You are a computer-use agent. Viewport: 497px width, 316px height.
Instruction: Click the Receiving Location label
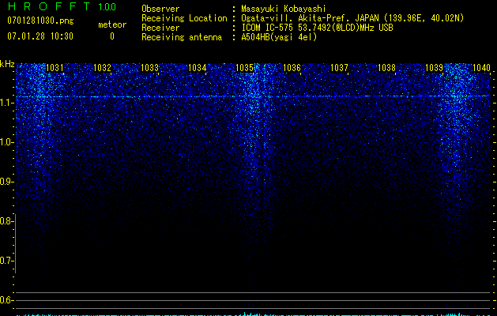[184, 18]
